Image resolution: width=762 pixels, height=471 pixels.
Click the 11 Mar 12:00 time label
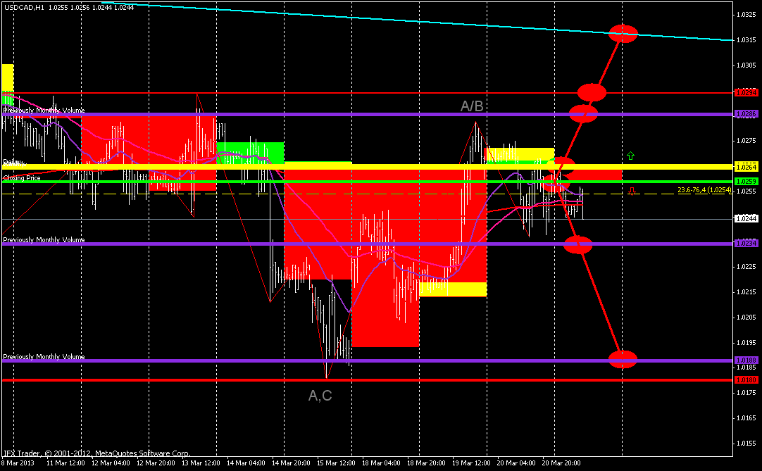65,463
